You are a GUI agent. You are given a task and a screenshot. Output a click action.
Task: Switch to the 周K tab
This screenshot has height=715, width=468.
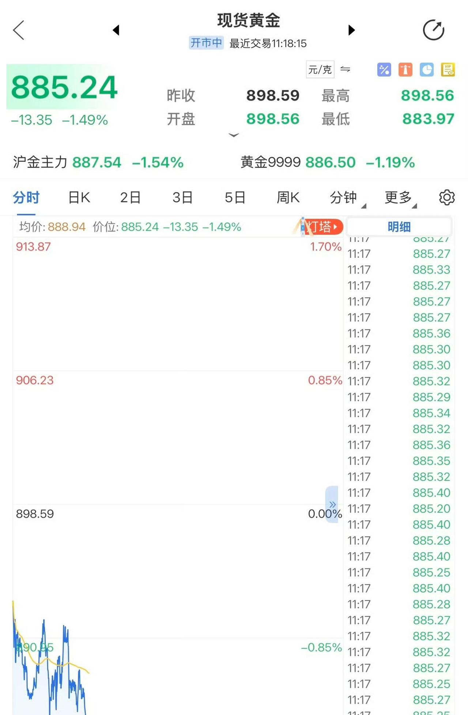tap(288, 198)
